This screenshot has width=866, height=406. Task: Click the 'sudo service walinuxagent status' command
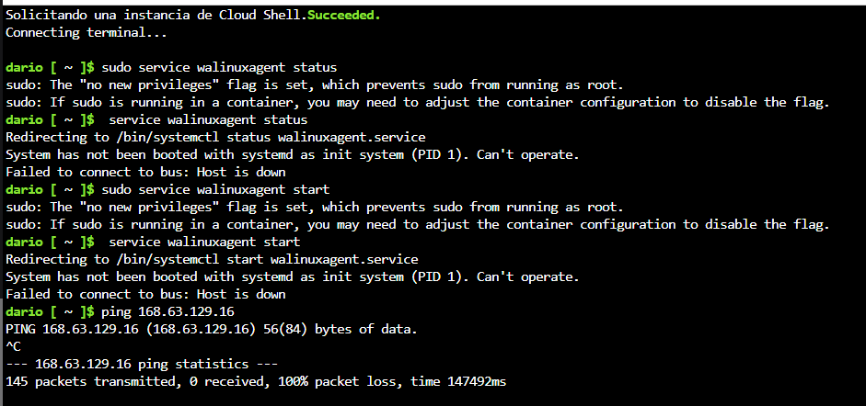(x=219, y=68)
